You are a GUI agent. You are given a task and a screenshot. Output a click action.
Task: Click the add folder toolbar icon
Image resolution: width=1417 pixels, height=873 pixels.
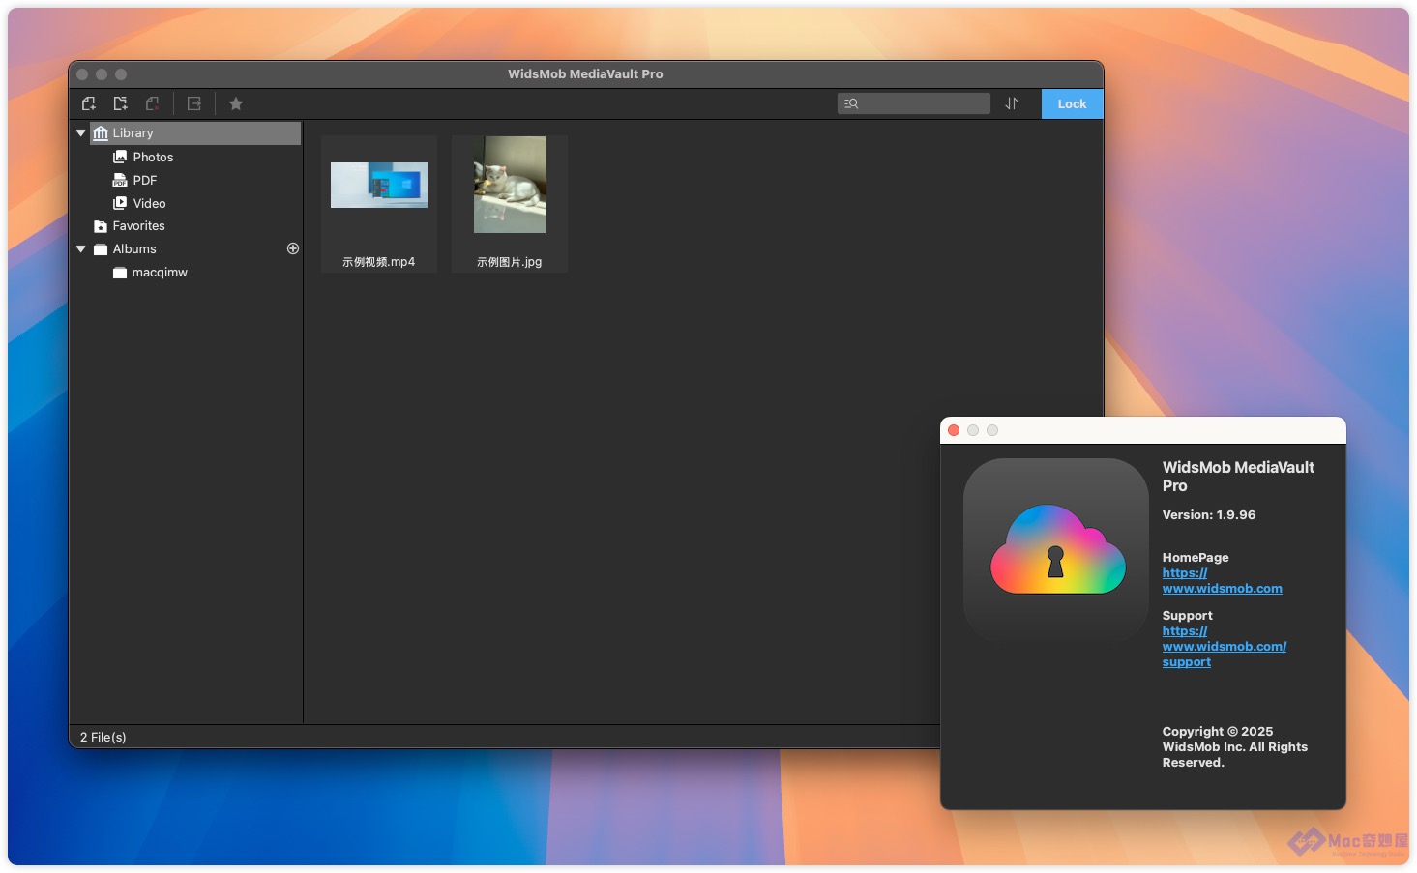point(121,103)
